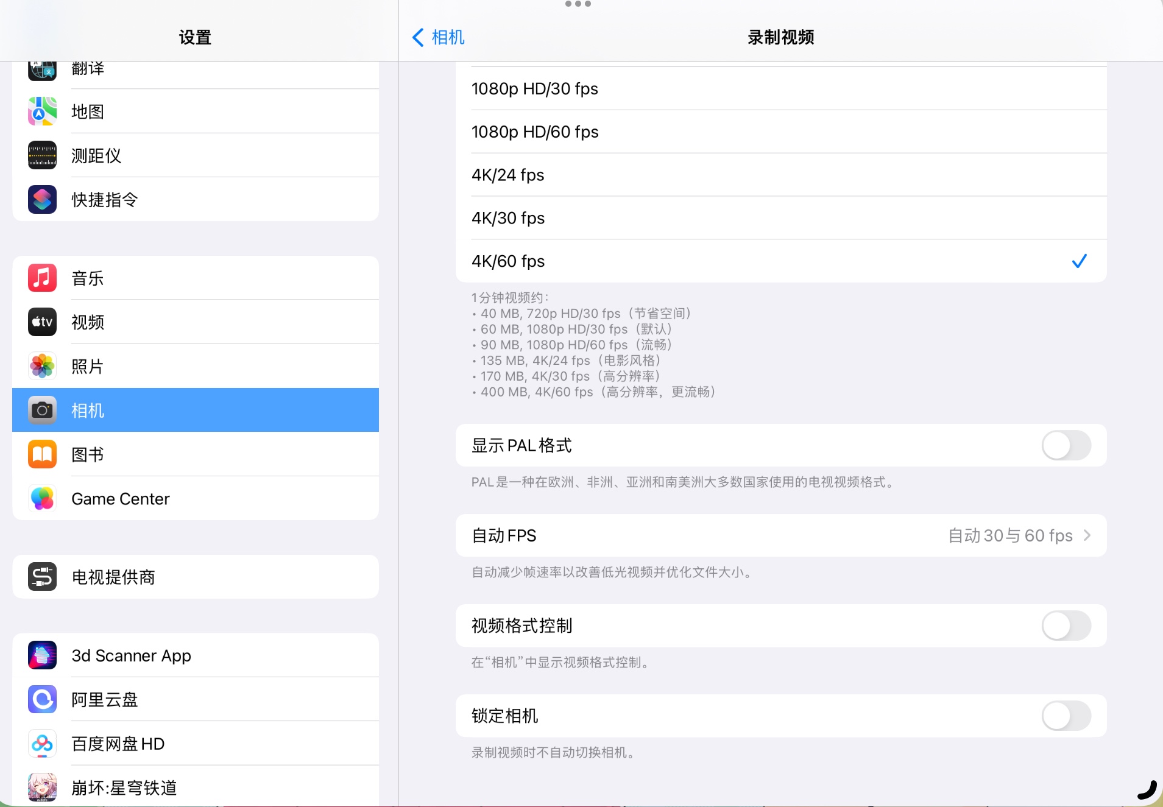The image size is (1163, 807).
Task: Open the 3d Scanner App icon
Action: (42, 655)
